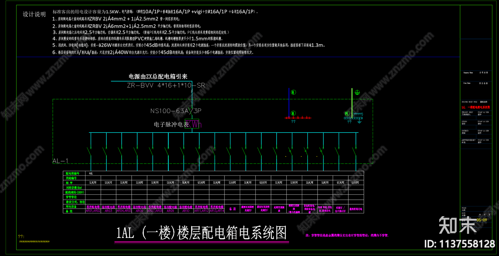Viewport: 499px width, 256px height.
Task: Click the yellow '??:' text at bottom left
Action: point(21,236)
